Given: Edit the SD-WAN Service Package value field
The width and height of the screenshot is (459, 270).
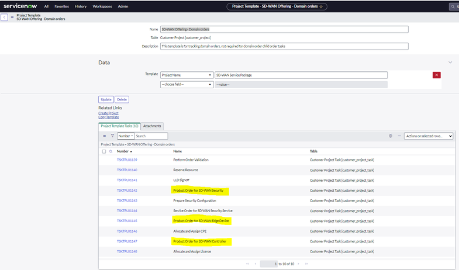Looking at the screenshot, I should pos(301,75).
